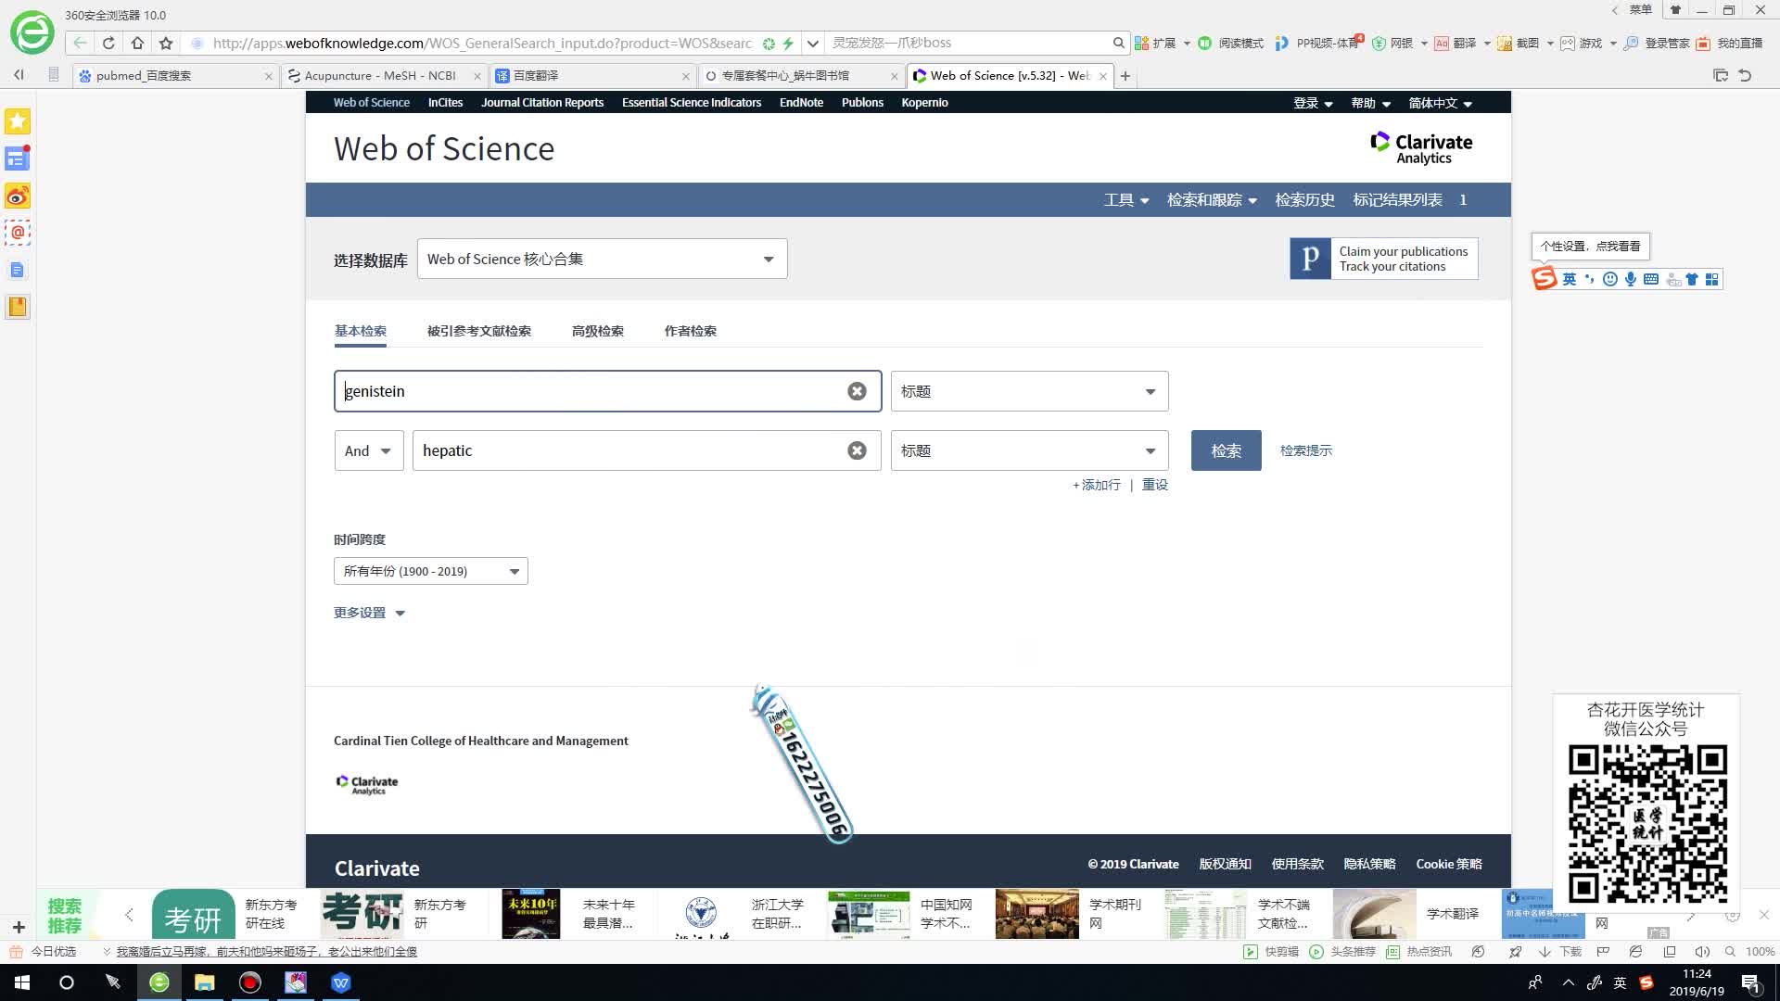Open first row 标题 field dropdown
The height and width of the screenshot is (1001, 1780).
point(1029,391)
